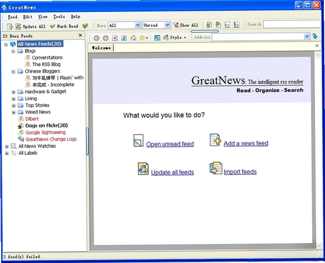The height and width of the screenshot is (263, 325).
Task: Click the browser back arrow icon
Action: pyautogui.click(x=96, y=38)
